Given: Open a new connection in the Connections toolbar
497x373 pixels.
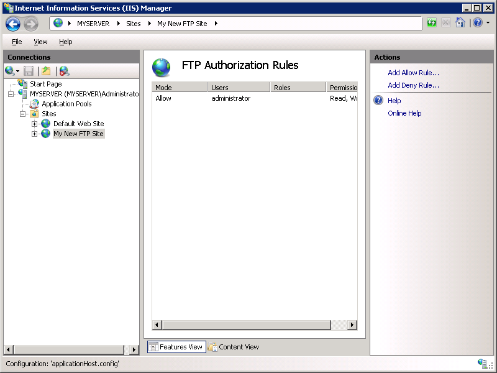Looking at the screenshot, I should point(9,70).
